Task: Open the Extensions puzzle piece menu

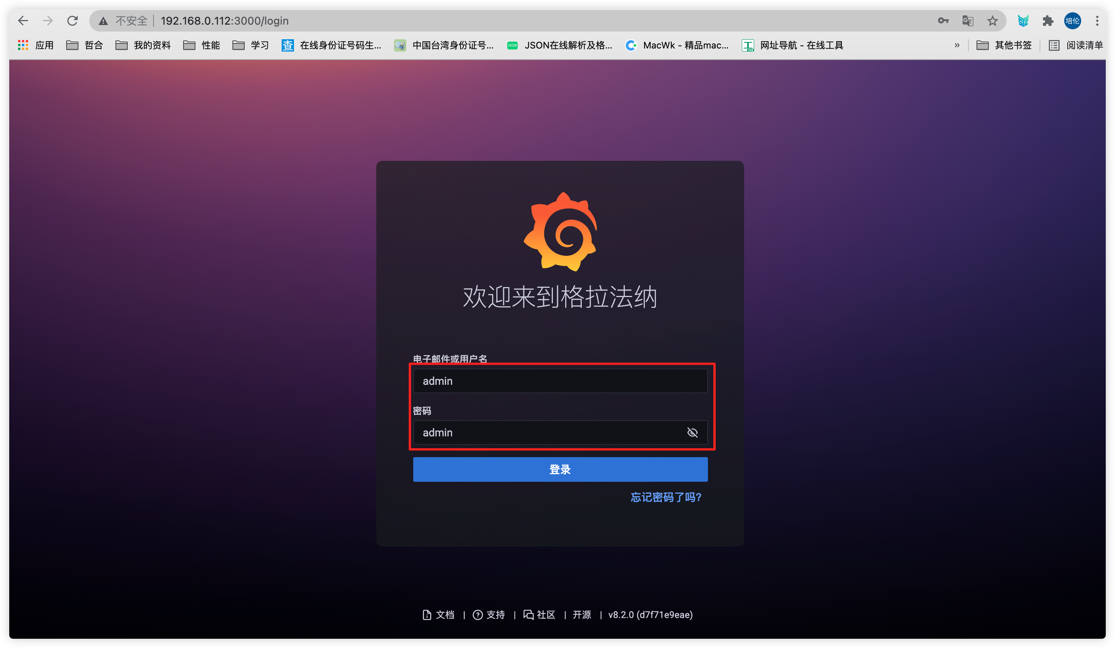Action: (x=1048, y=21)
